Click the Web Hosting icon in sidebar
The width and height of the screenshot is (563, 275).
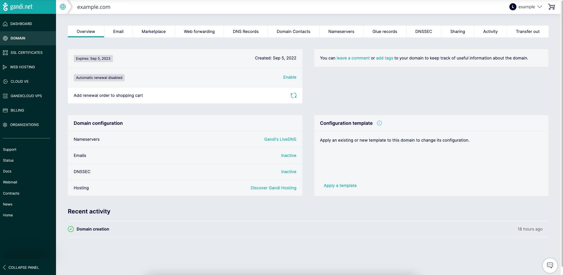click(5, 67)
